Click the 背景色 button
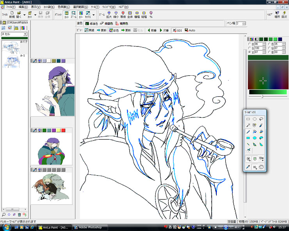289x231 pixels. point(106,23)
